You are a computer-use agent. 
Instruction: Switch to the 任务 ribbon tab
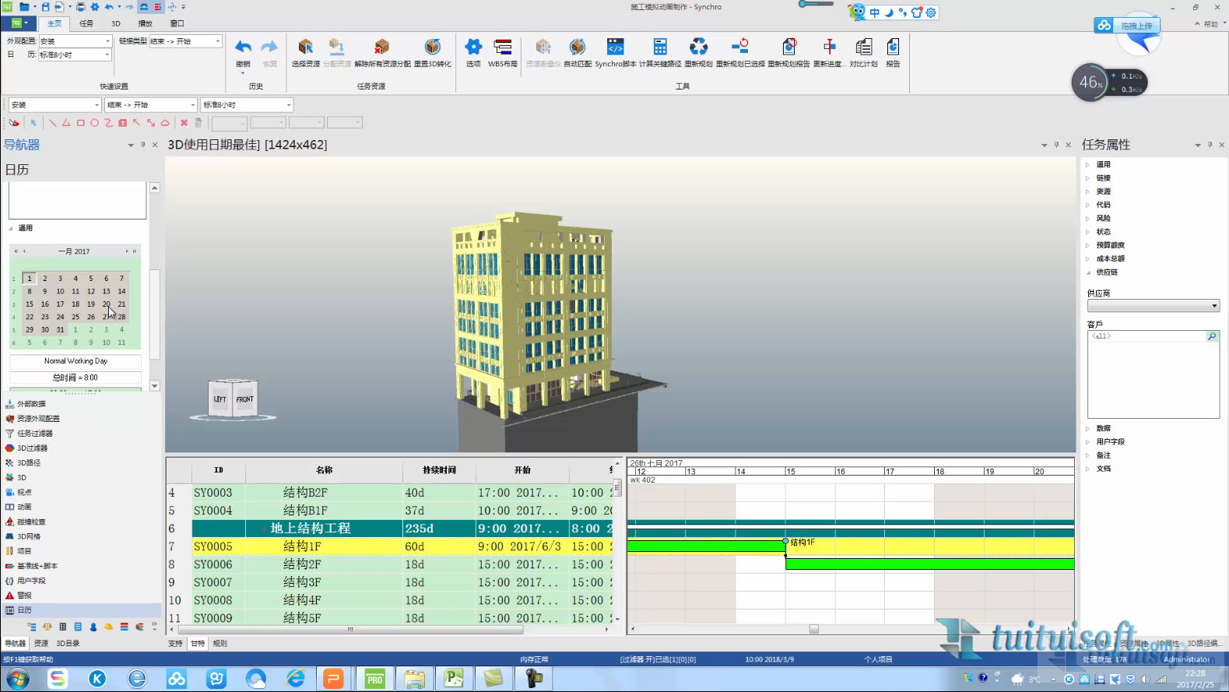click(x=86, y=23)
